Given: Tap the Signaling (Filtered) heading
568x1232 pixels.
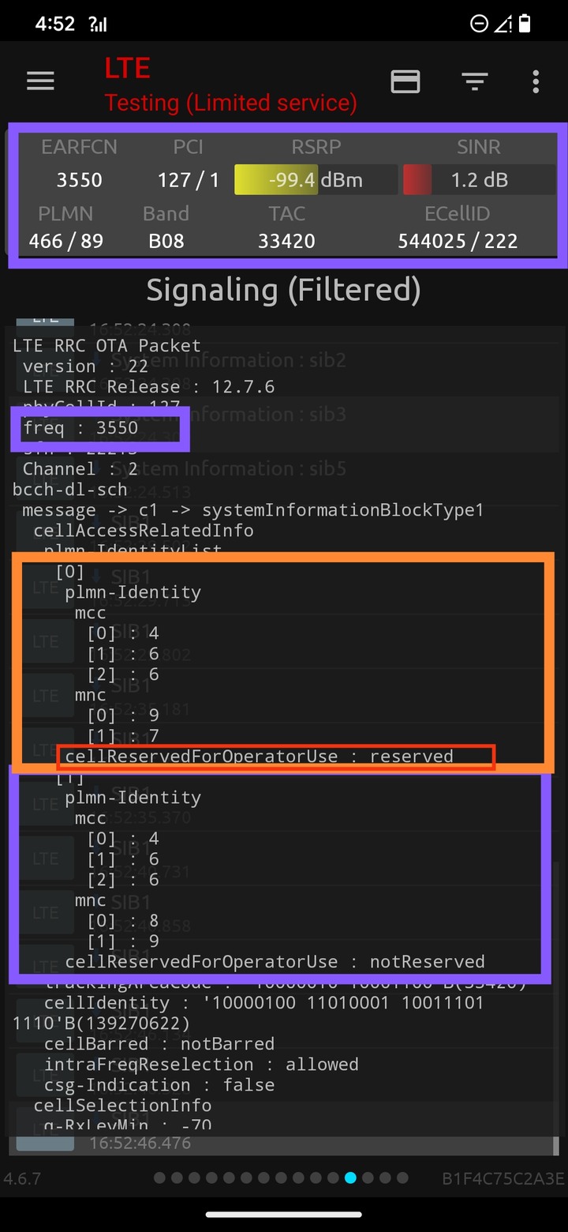Looking at the screenshot, I should click(284, 290).
